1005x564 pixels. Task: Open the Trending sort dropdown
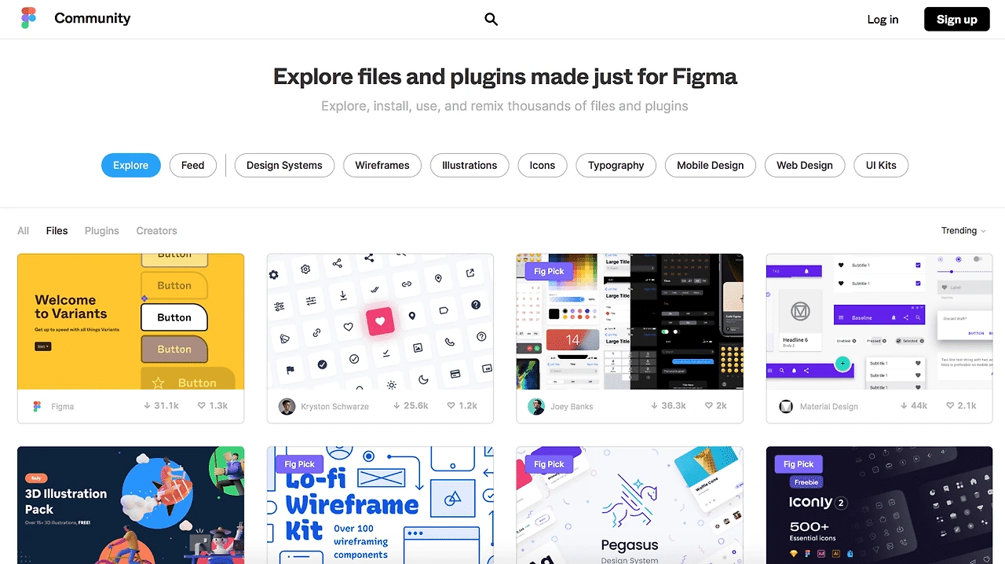[963, 230]
